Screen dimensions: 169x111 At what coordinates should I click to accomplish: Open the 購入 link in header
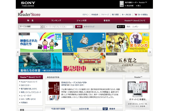tap(139, 6)
